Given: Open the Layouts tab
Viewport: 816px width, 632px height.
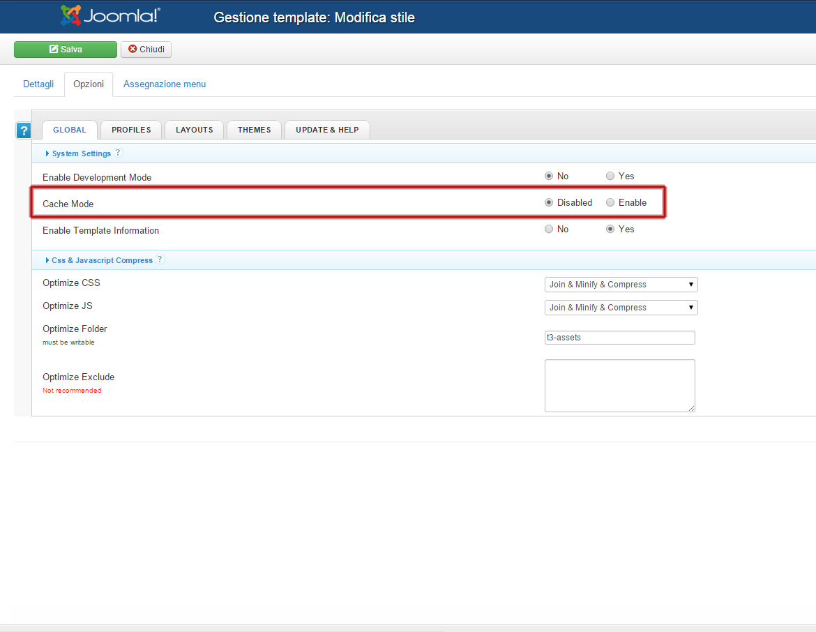Looking at the screenshot, I should tap(194, 130).
